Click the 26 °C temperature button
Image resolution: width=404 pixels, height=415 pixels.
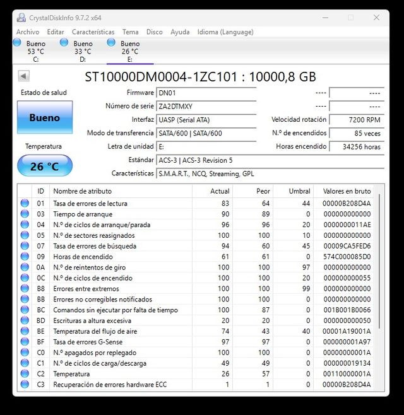pyautogui.click(x=45, y=166)
